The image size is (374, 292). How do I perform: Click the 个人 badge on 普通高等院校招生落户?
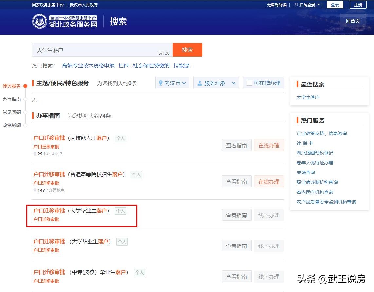click(x=136, y=174)
